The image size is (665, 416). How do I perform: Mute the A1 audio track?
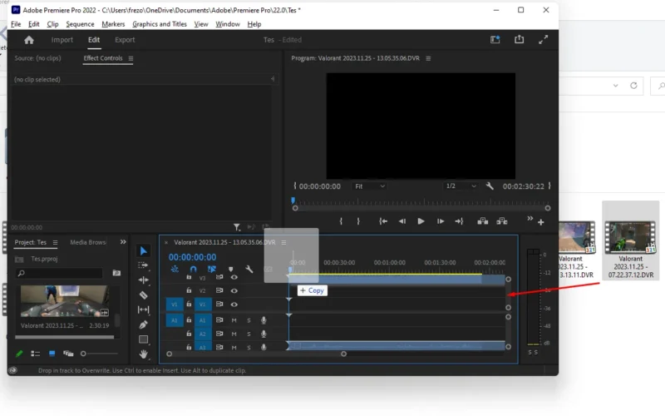pyautogui.click(x=234, y=320)
